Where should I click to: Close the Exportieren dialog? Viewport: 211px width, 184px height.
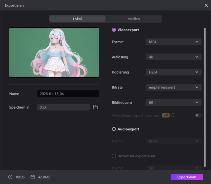click(206, 5)
